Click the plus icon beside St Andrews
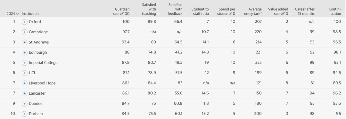Screen dimensions: 346x119 click(x=24, y=42)
